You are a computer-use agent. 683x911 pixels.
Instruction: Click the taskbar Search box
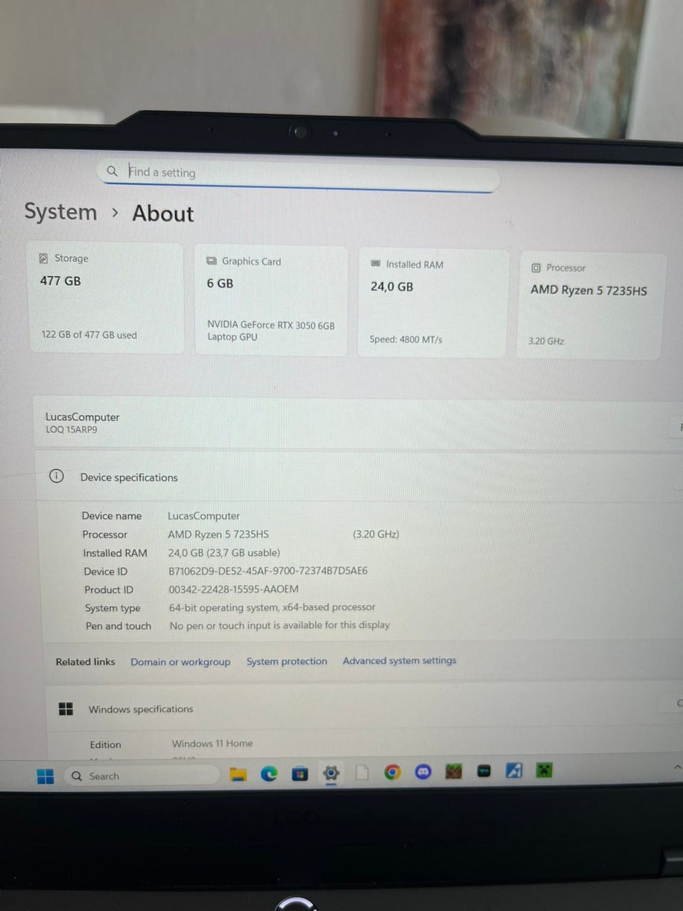141,775
